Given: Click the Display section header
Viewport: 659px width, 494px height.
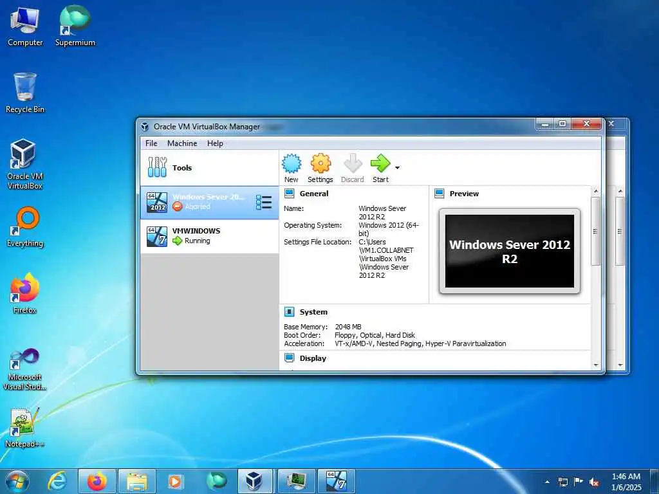Looking at the screenshot, I should pos(313,358).
